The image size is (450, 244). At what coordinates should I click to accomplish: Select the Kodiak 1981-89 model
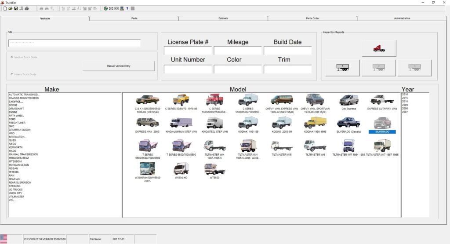248,125
